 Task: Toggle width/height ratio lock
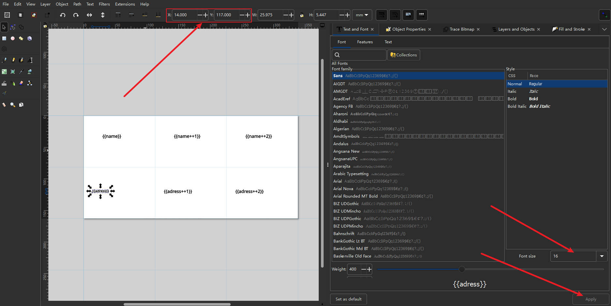click(x=302, y=15)
